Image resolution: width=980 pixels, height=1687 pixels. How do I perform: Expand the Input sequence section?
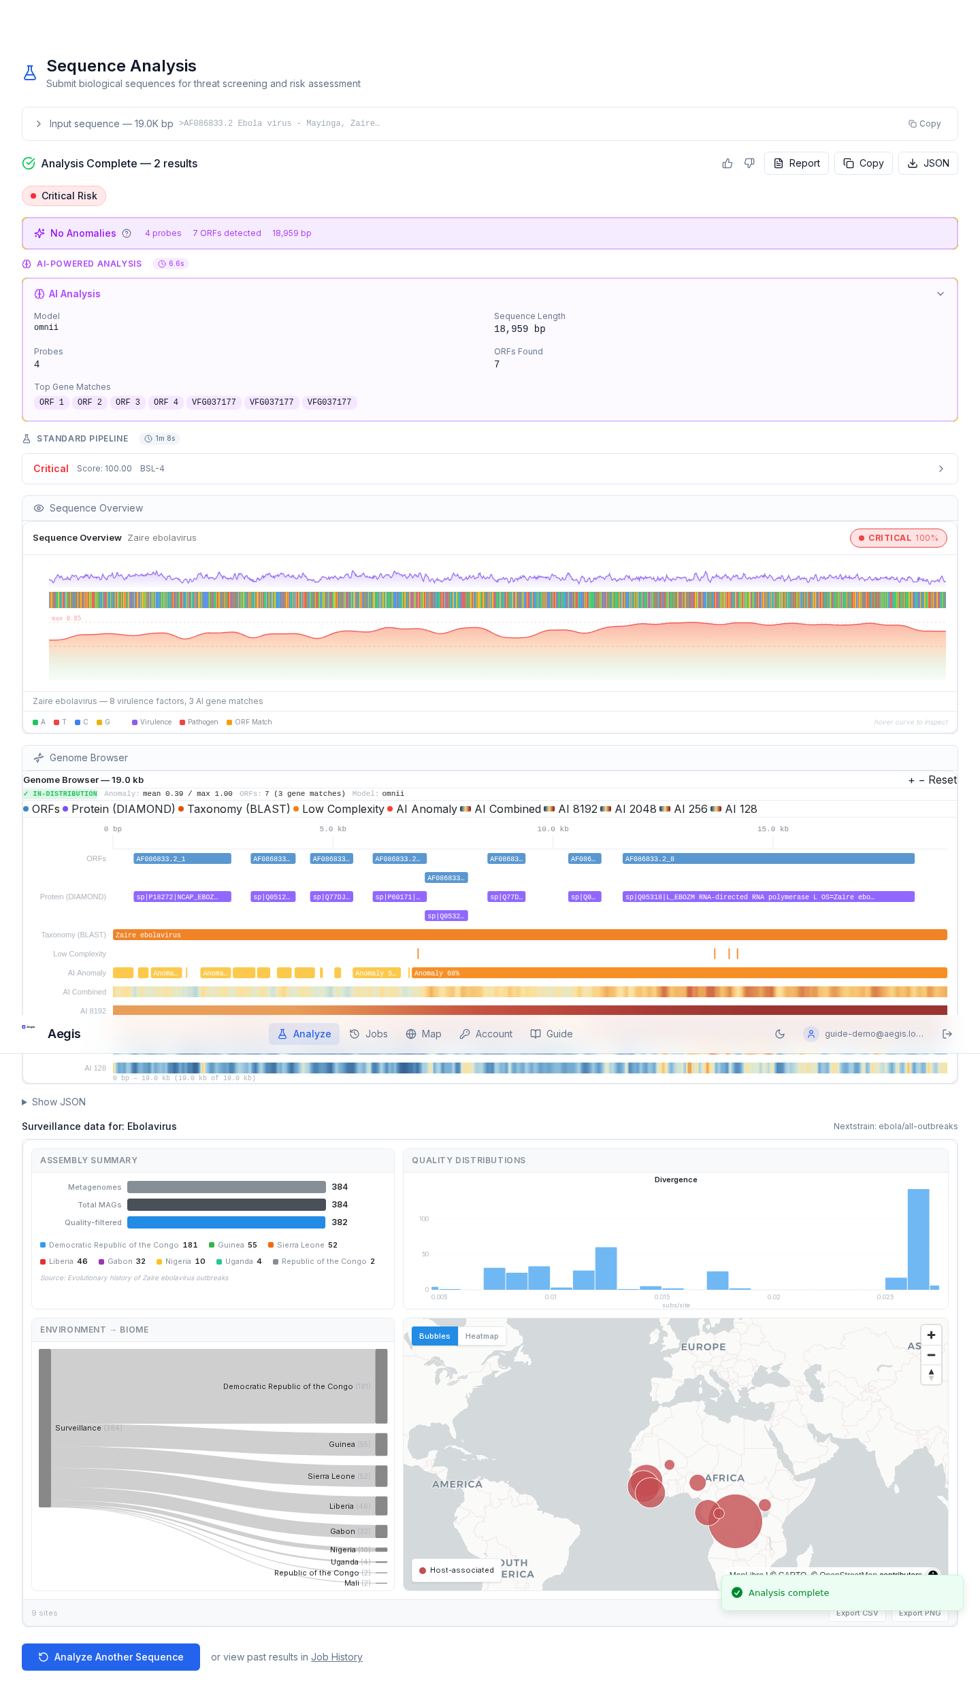pyautogui.click(x=39, y=124)
